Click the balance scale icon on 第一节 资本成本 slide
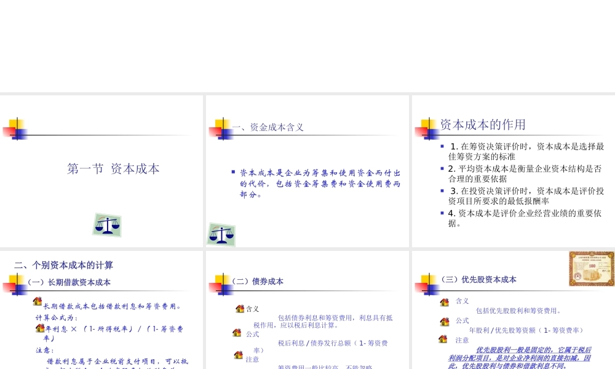 pos(106,224)
